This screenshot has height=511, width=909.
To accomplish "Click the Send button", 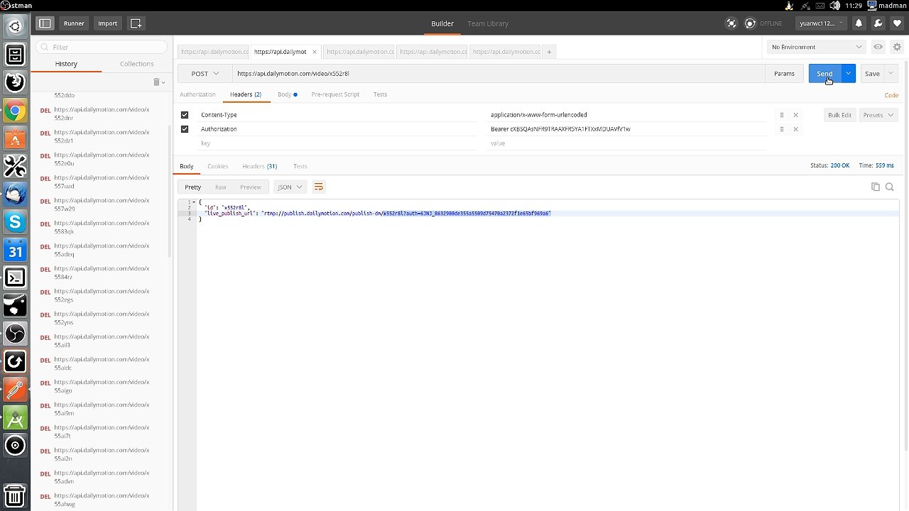I will point(824,73).
